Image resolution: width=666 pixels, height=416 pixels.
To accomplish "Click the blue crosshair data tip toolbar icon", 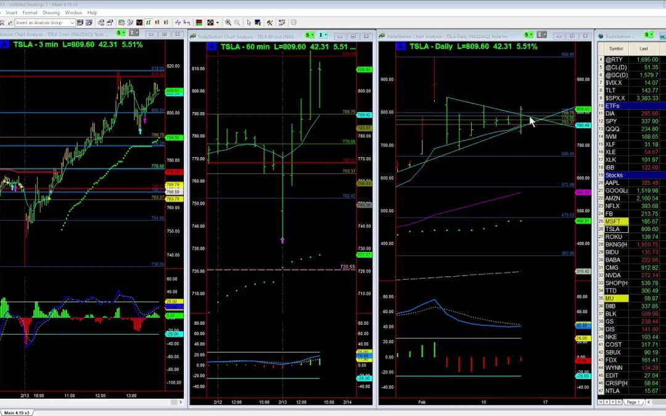I will point(178,23).
